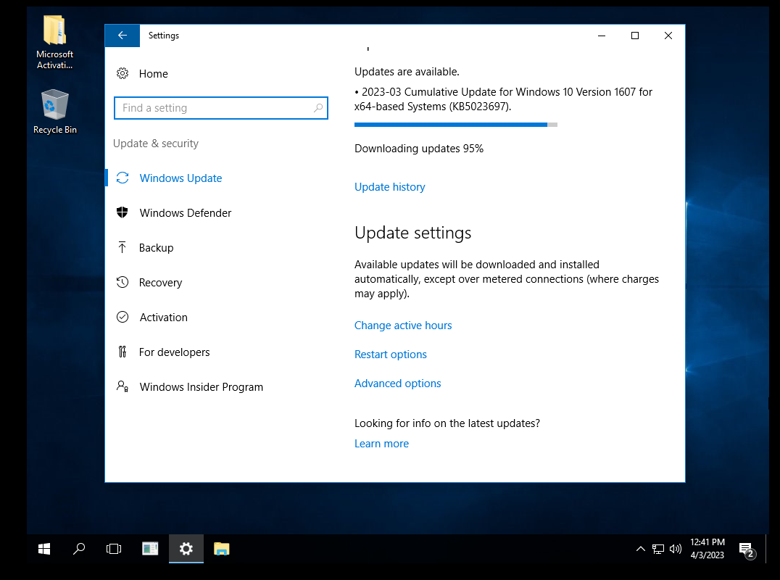Click the Windows Update sync icon
Viewport: 780px width, 580px height.
pos(123,178)
